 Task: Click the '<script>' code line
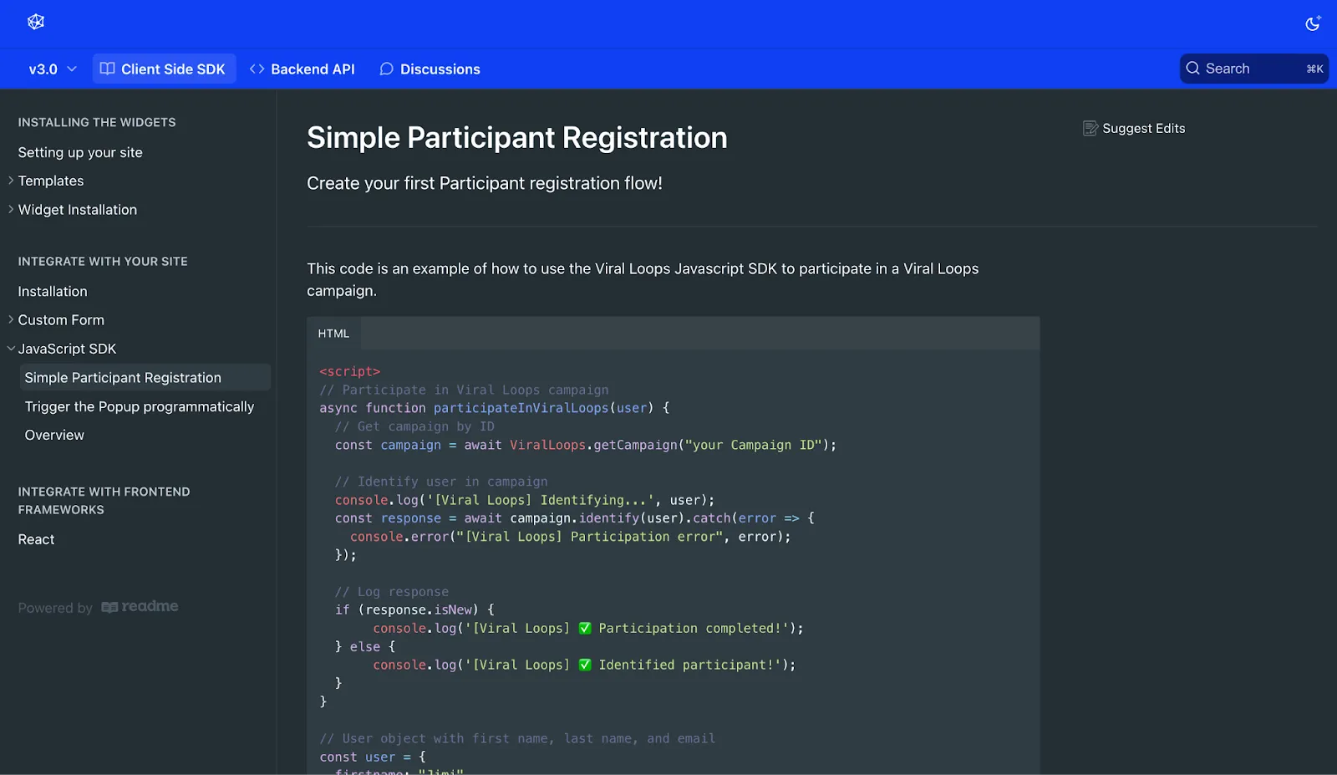[x=349, y=371]
